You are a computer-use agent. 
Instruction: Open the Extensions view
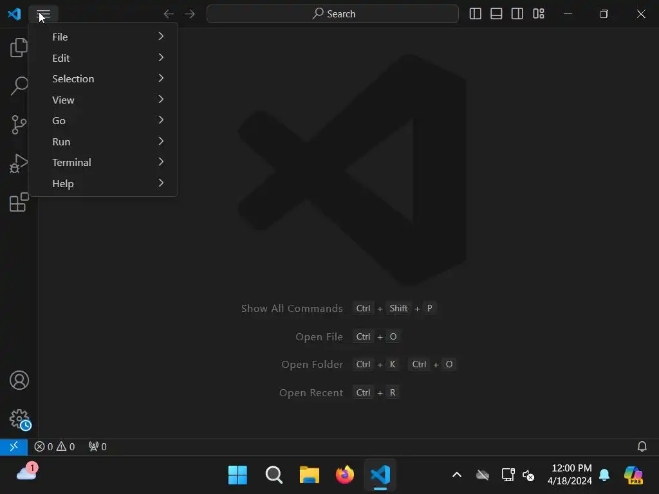pyautogui.click(x=19, y=202)
